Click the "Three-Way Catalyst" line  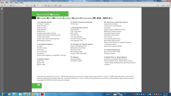77,61
